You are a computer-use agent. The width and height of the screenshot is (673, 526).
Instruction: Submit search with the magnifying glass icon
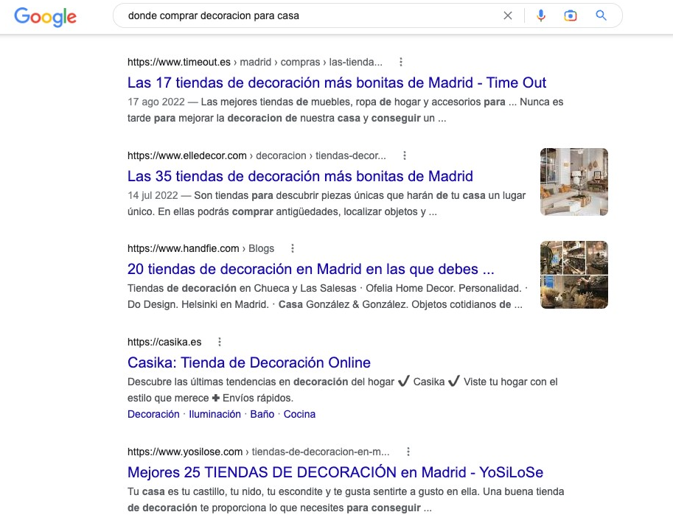click(601, 15)
